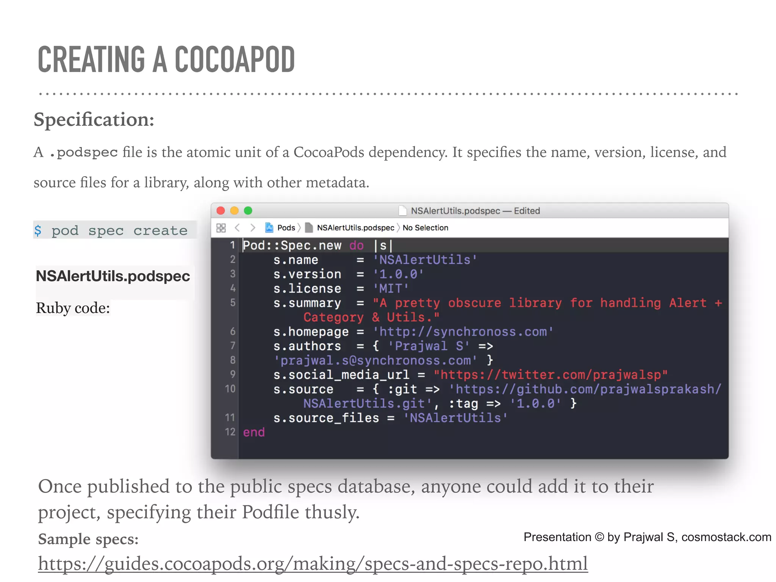Zoom the window with green button
Image resolution: width=776 pixels, height=582 pixels.
point(248,211)
